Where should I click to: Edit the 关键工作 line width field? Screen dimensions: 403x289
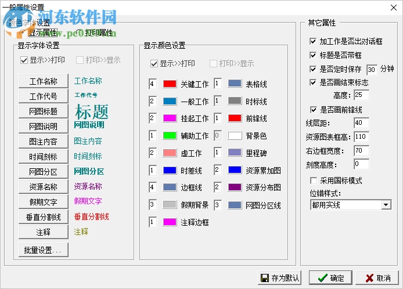click(x=153, y=84)
